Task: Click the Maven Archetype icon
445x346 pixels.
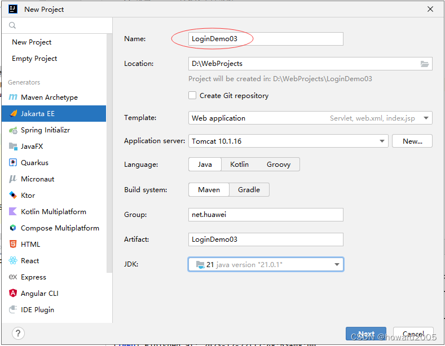Action: [13, 97]
